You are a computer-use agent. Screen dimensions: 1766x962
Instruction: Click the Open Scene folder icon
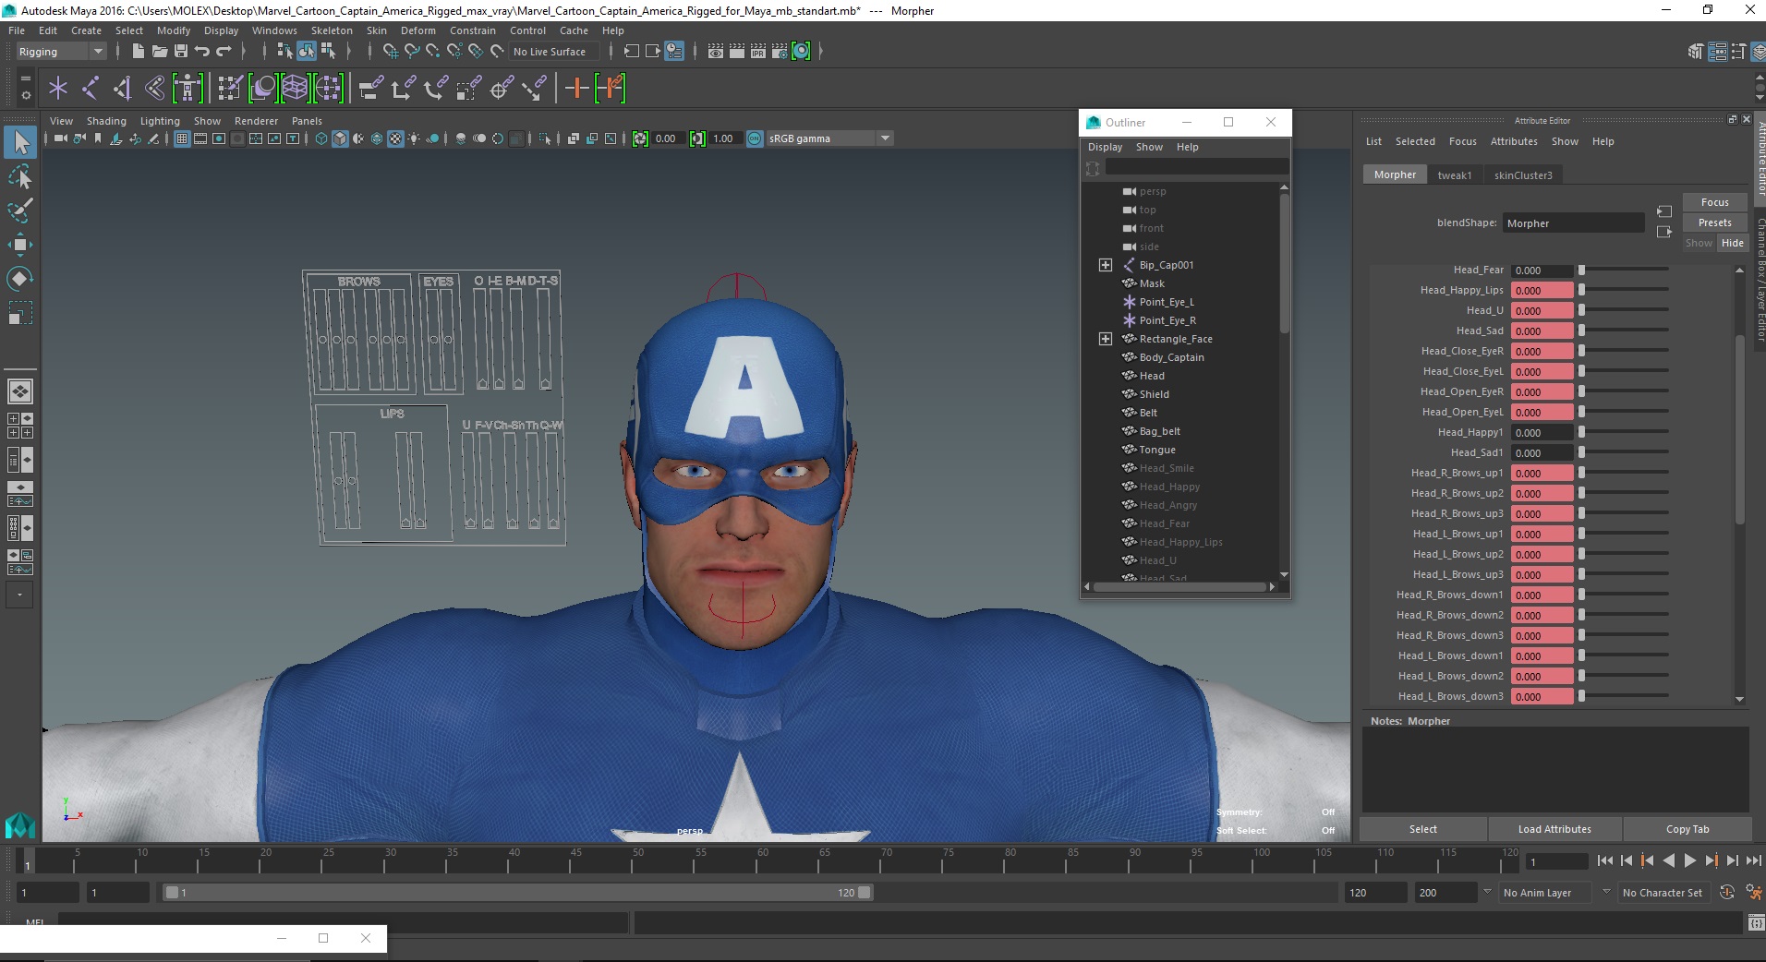click(x=160, y=52)
